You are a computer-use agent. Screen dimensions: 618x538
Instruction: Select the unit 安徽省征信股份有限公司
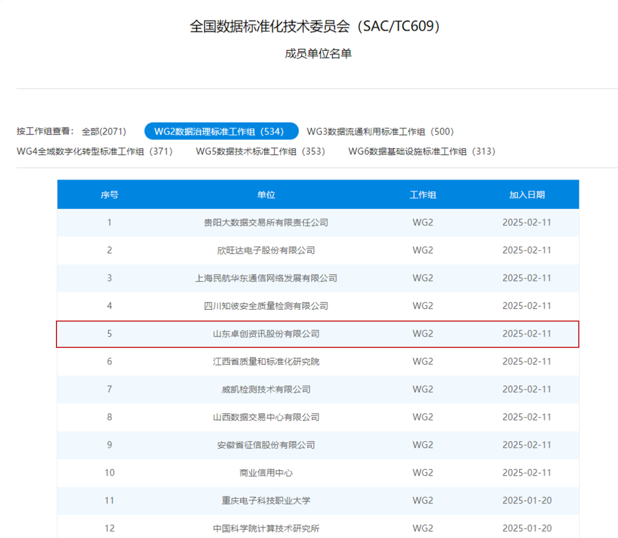click(x=266, y=445)
